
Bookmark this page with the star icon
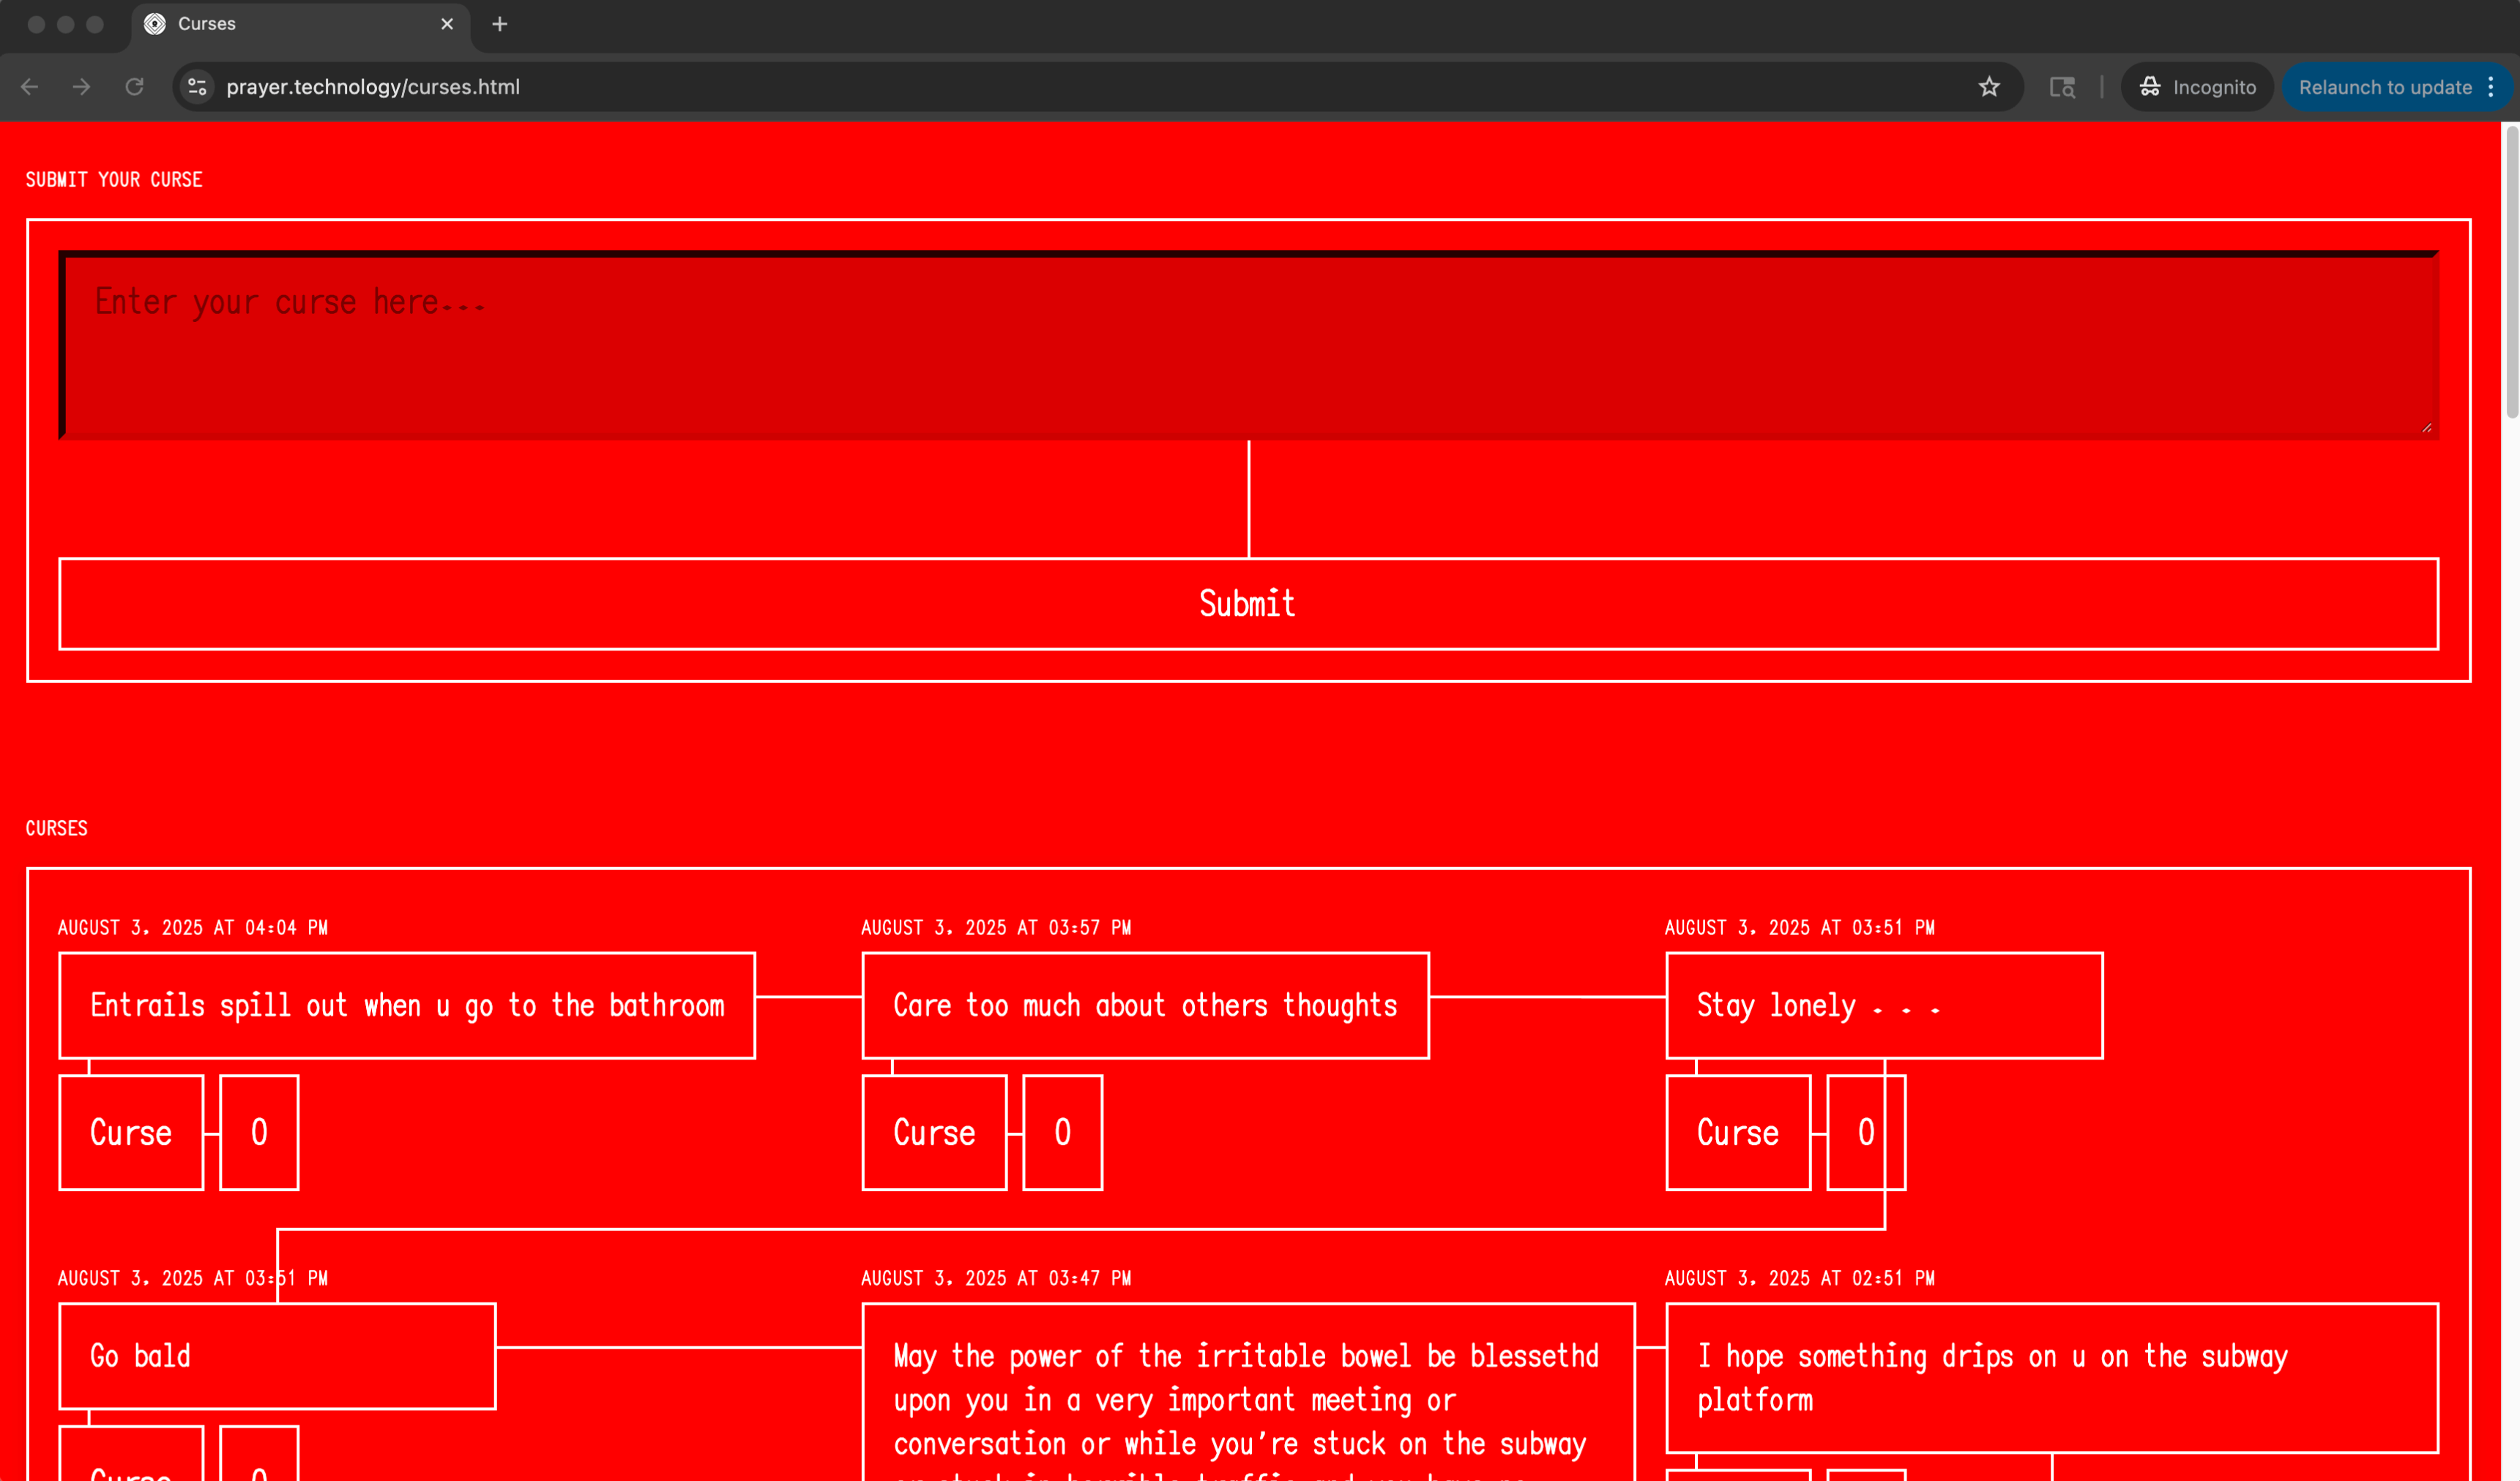(x=1988, y=87)
